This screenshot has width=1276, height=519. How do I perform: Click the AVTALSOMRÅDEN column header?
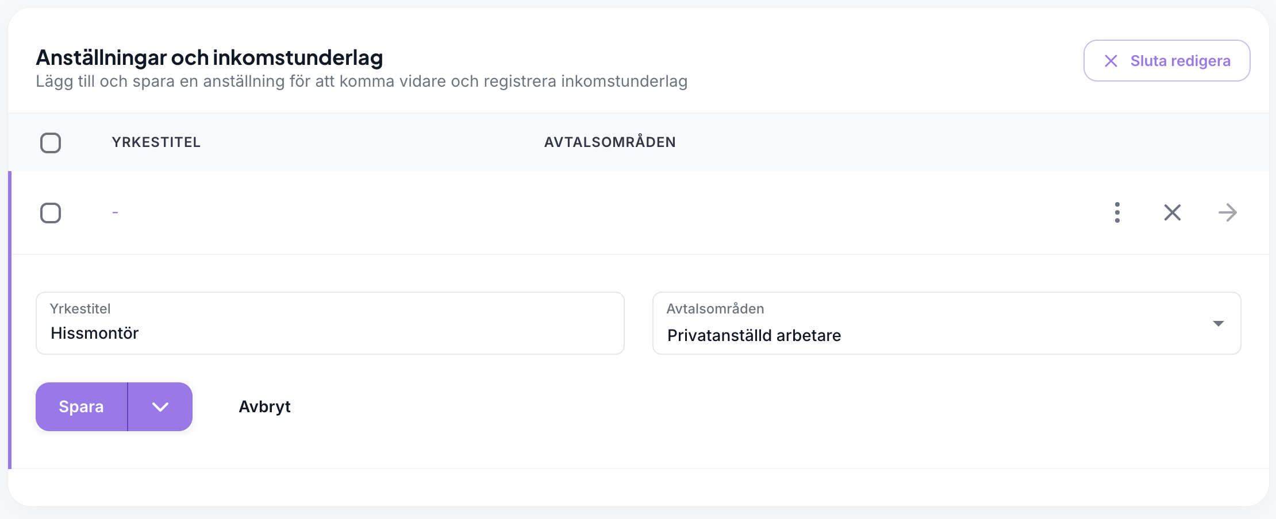pyautogui.click(x=609, y=142)
